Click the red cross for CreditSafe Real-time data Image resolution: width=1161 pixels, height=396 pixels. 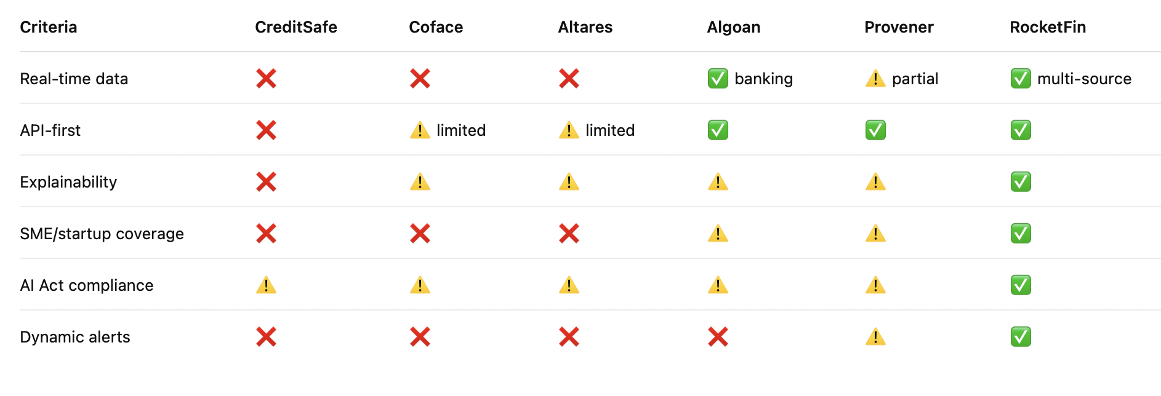(x=266, y=79)
